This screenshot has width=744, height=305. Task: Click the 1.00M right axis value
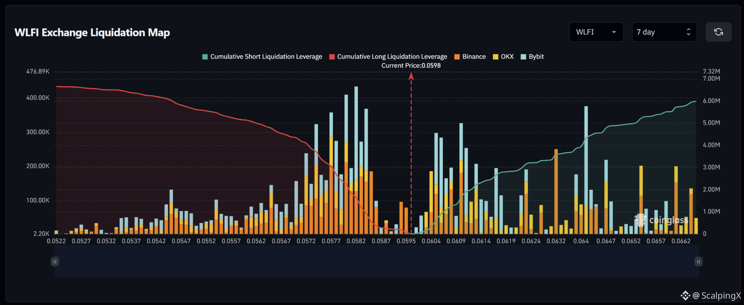711,212
